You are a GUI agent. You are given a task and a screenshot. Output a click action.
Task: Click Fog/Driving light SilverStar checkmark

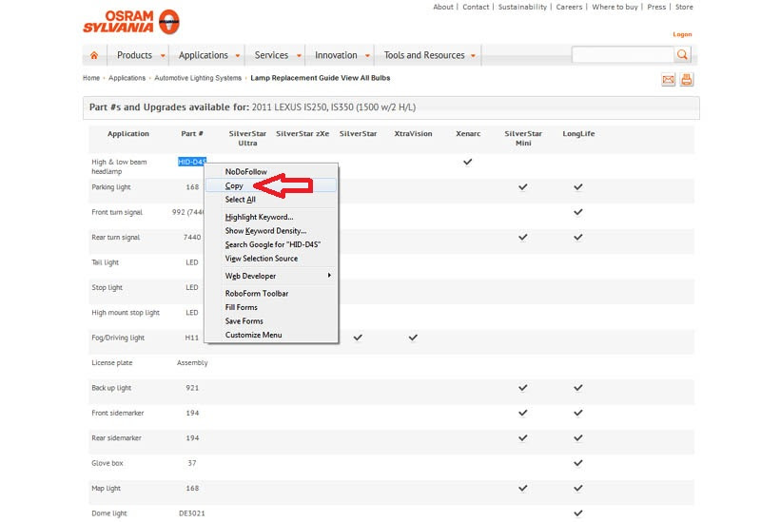(358, 338)
